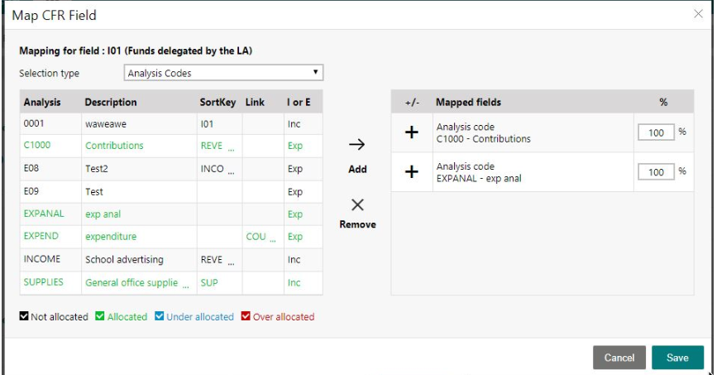Toggle plus sign for EXPANAL mapping
Screen dimensions: 717x375
click(412, 171)
